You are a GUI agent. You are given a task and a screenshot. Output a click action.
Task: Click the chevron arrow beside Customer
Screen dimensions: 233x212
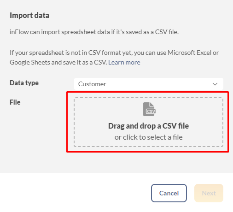pyautogui.click(x=215, y=84)
